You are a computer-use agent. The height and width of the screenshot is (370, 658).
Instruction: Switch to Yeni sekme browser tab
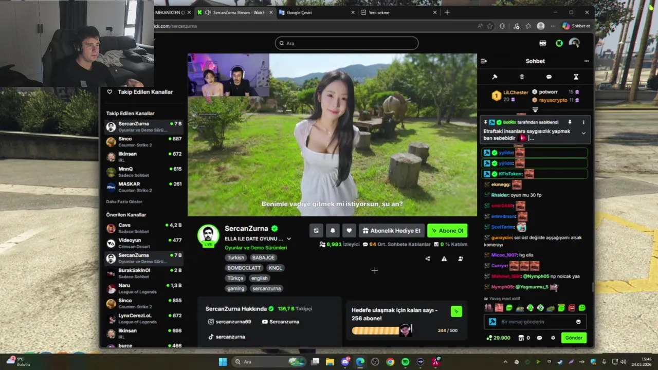(399, 12)
